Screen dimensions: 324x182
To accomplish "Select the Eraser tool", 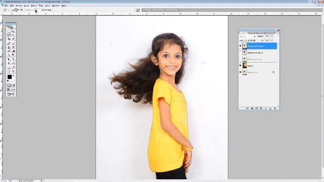I will (9, 51).
